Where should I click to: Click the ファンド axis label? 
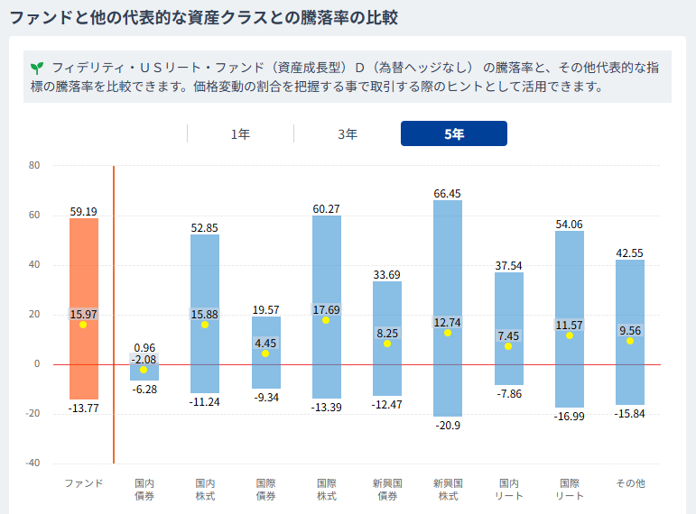pyautogui.click(x=84, y=483)
